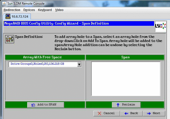170x119 pixels.
Task: Open the Redirection menu
Action: (x=12, y=10)
